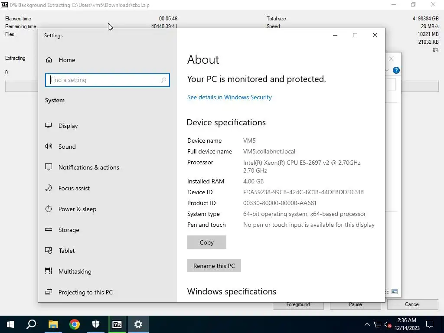Click the Settings gear taskbar button
Image resolution: width=444 pixels, height=333 pixels.
[x=138, y=324]
